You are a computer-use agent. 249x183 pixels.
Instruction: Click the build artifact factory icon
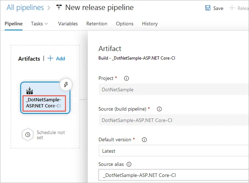(x=30, y=91)
